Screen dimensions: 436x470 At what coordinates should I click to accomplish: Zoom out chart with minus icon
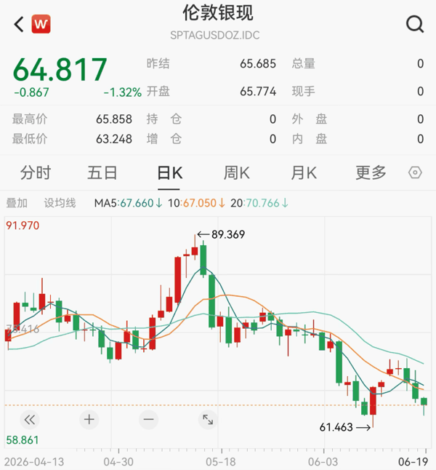pos(148,420)
